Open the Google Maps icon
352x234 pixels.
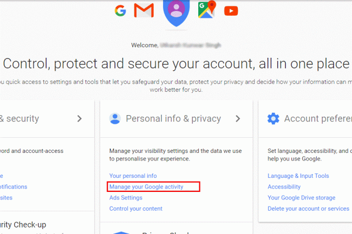(206, 10)
